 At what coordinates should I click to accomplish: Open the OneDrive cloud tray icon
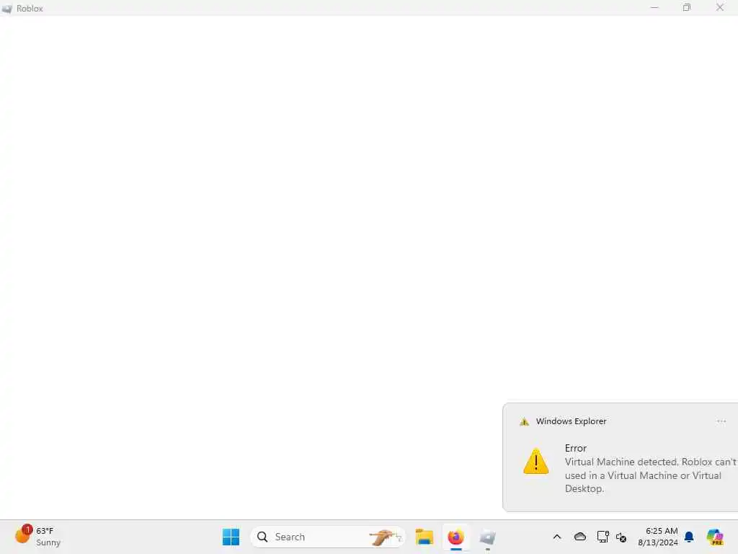[580, 537]
